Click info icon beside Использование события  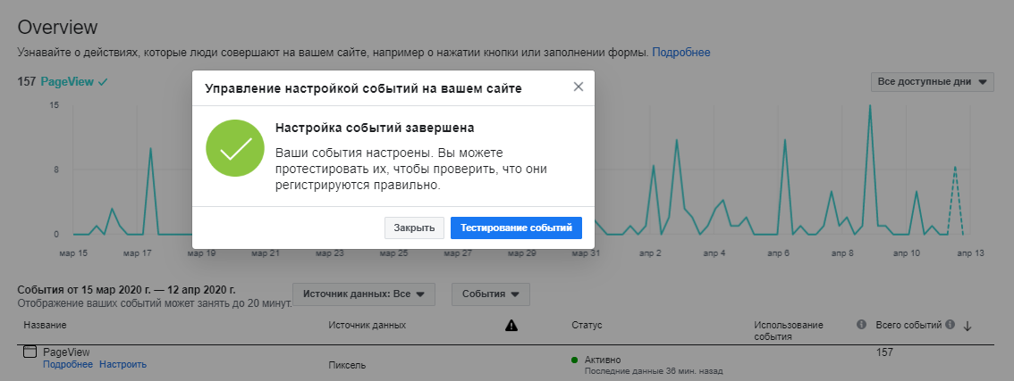pyautogui.click(x=861, y=325)
